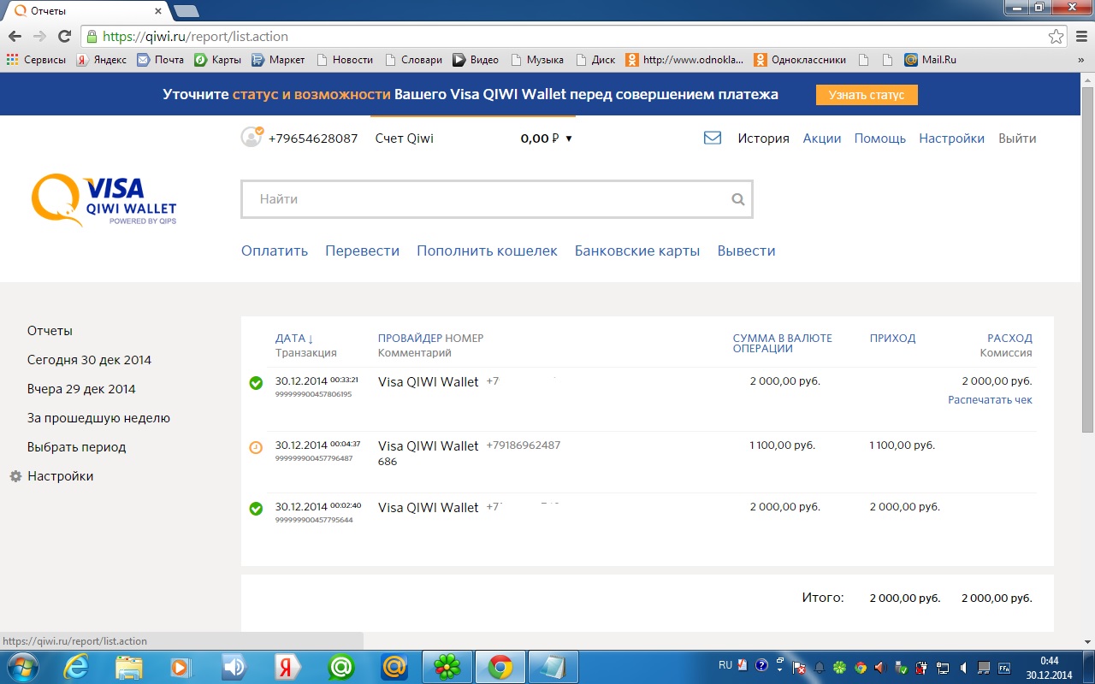Open the Видео bookmark

(476, 60)
